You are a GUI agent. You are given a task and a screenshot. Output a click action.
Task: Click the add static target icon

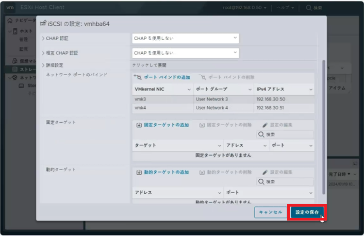[x=139, y=125]
